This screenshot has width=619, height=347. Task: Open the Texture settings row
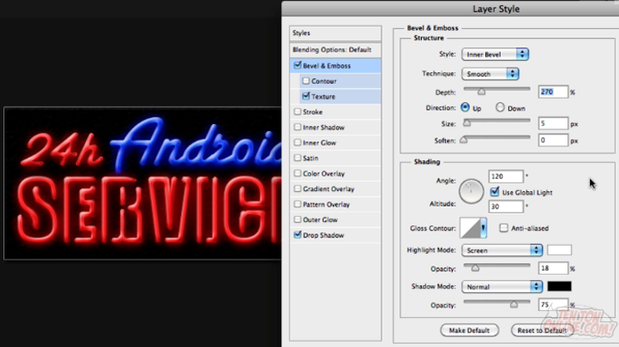point(340,96)
